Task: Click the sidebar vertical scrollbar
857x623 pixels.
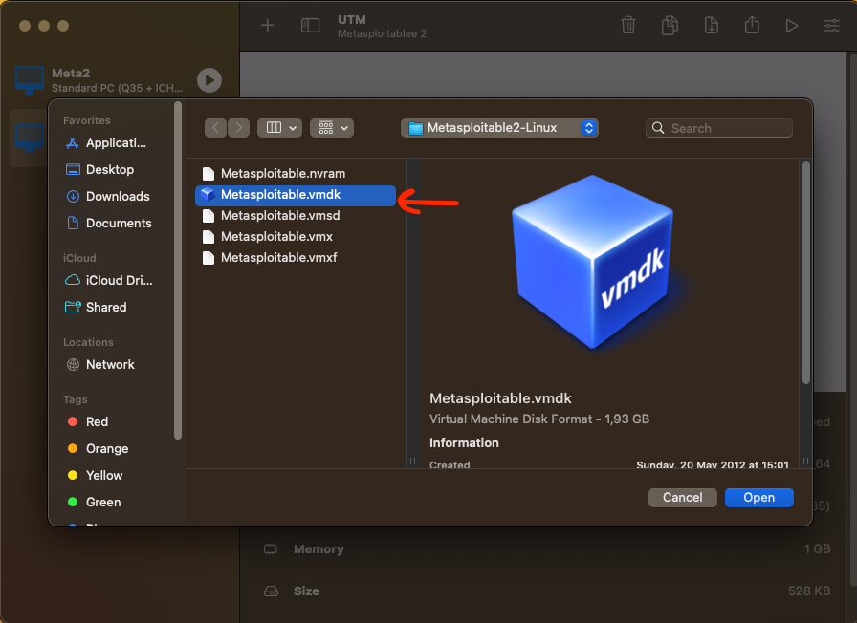Action: coord(178,270)
